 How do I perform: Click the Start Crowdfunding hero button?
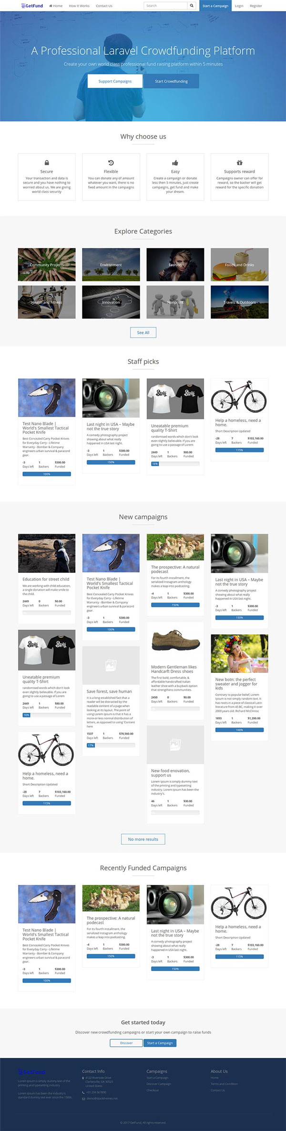pos(171,81)
